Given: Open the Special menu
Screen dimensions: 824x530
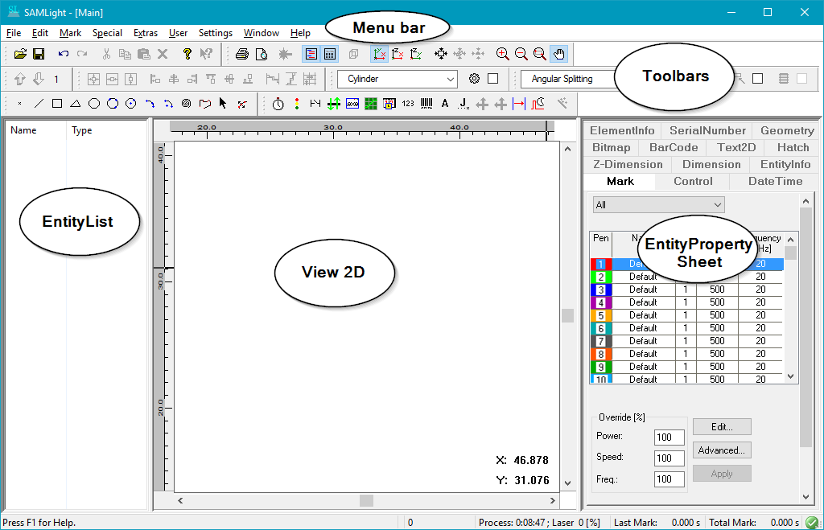Looking at the screenshot, I should click(107, 33).
